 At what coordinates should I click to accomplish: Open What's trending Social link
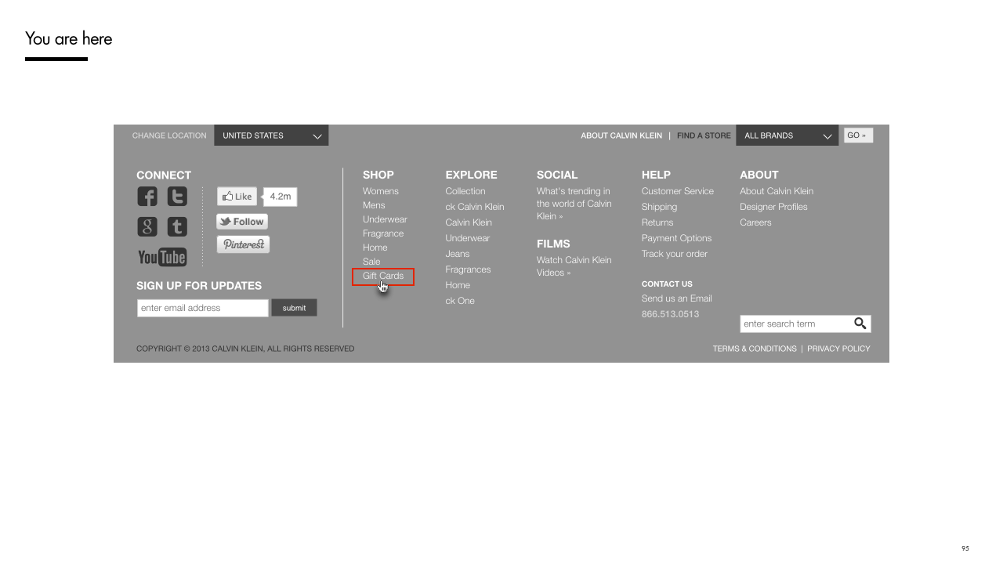pyautogui.click(x=574, y=204)
